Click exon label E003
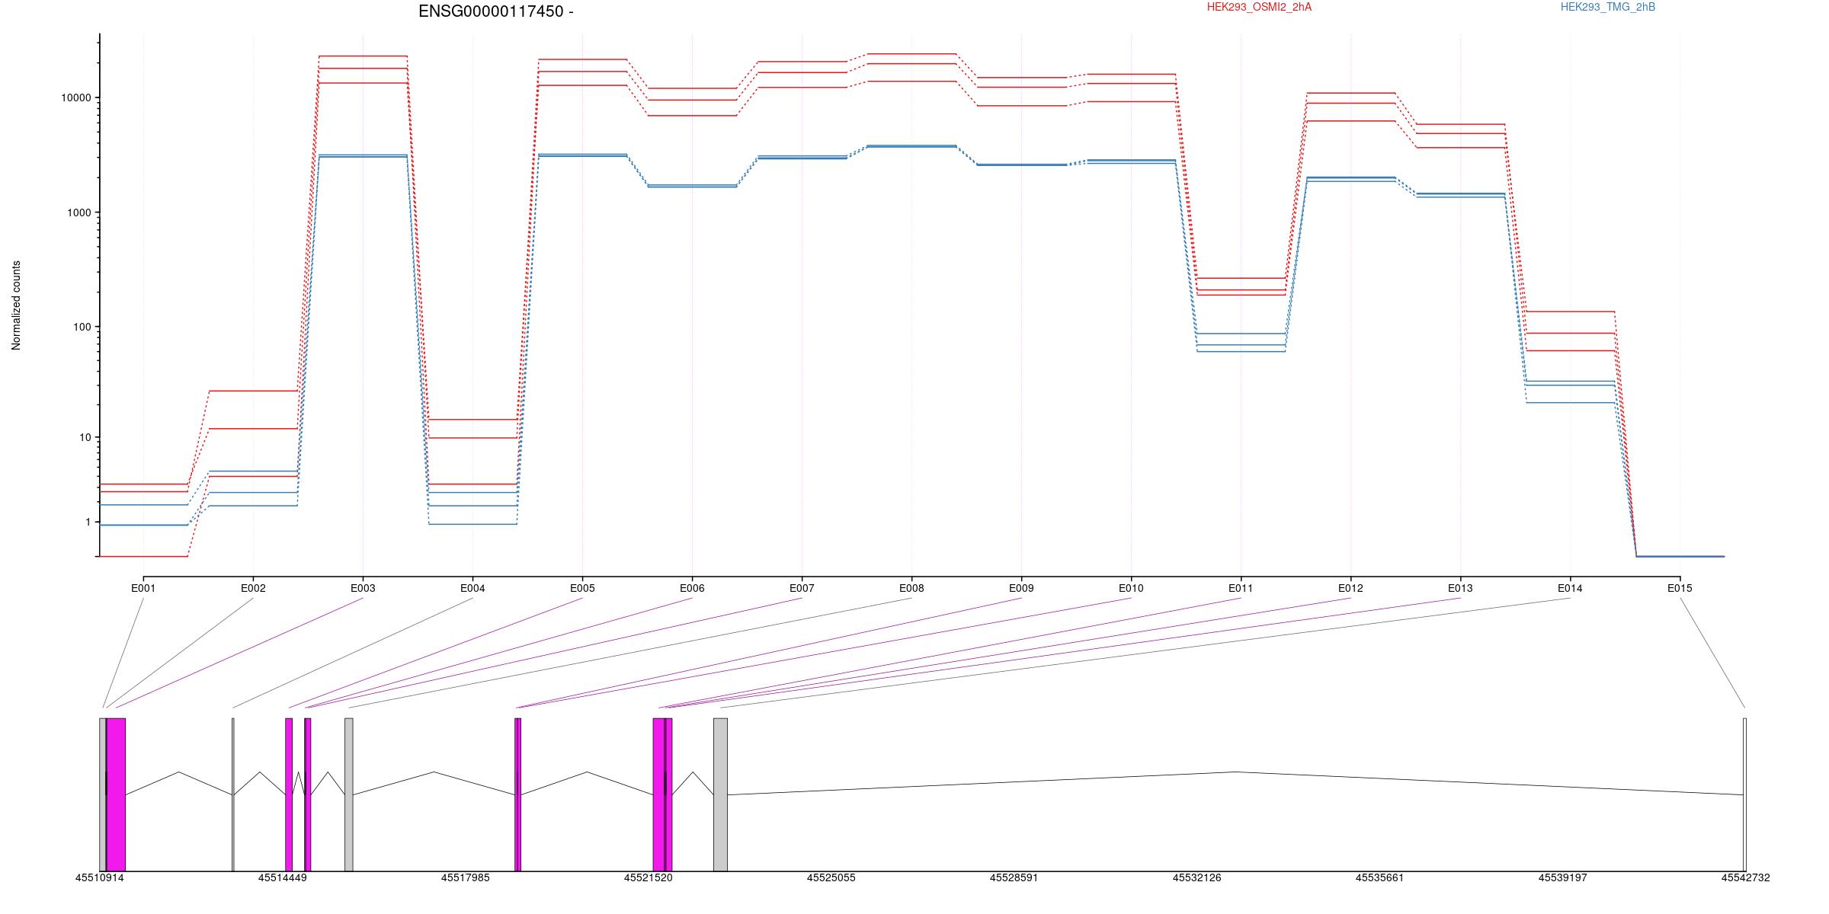Image resolution: width=1829 pixels, height=914 pixels. (x=363, y=588)
